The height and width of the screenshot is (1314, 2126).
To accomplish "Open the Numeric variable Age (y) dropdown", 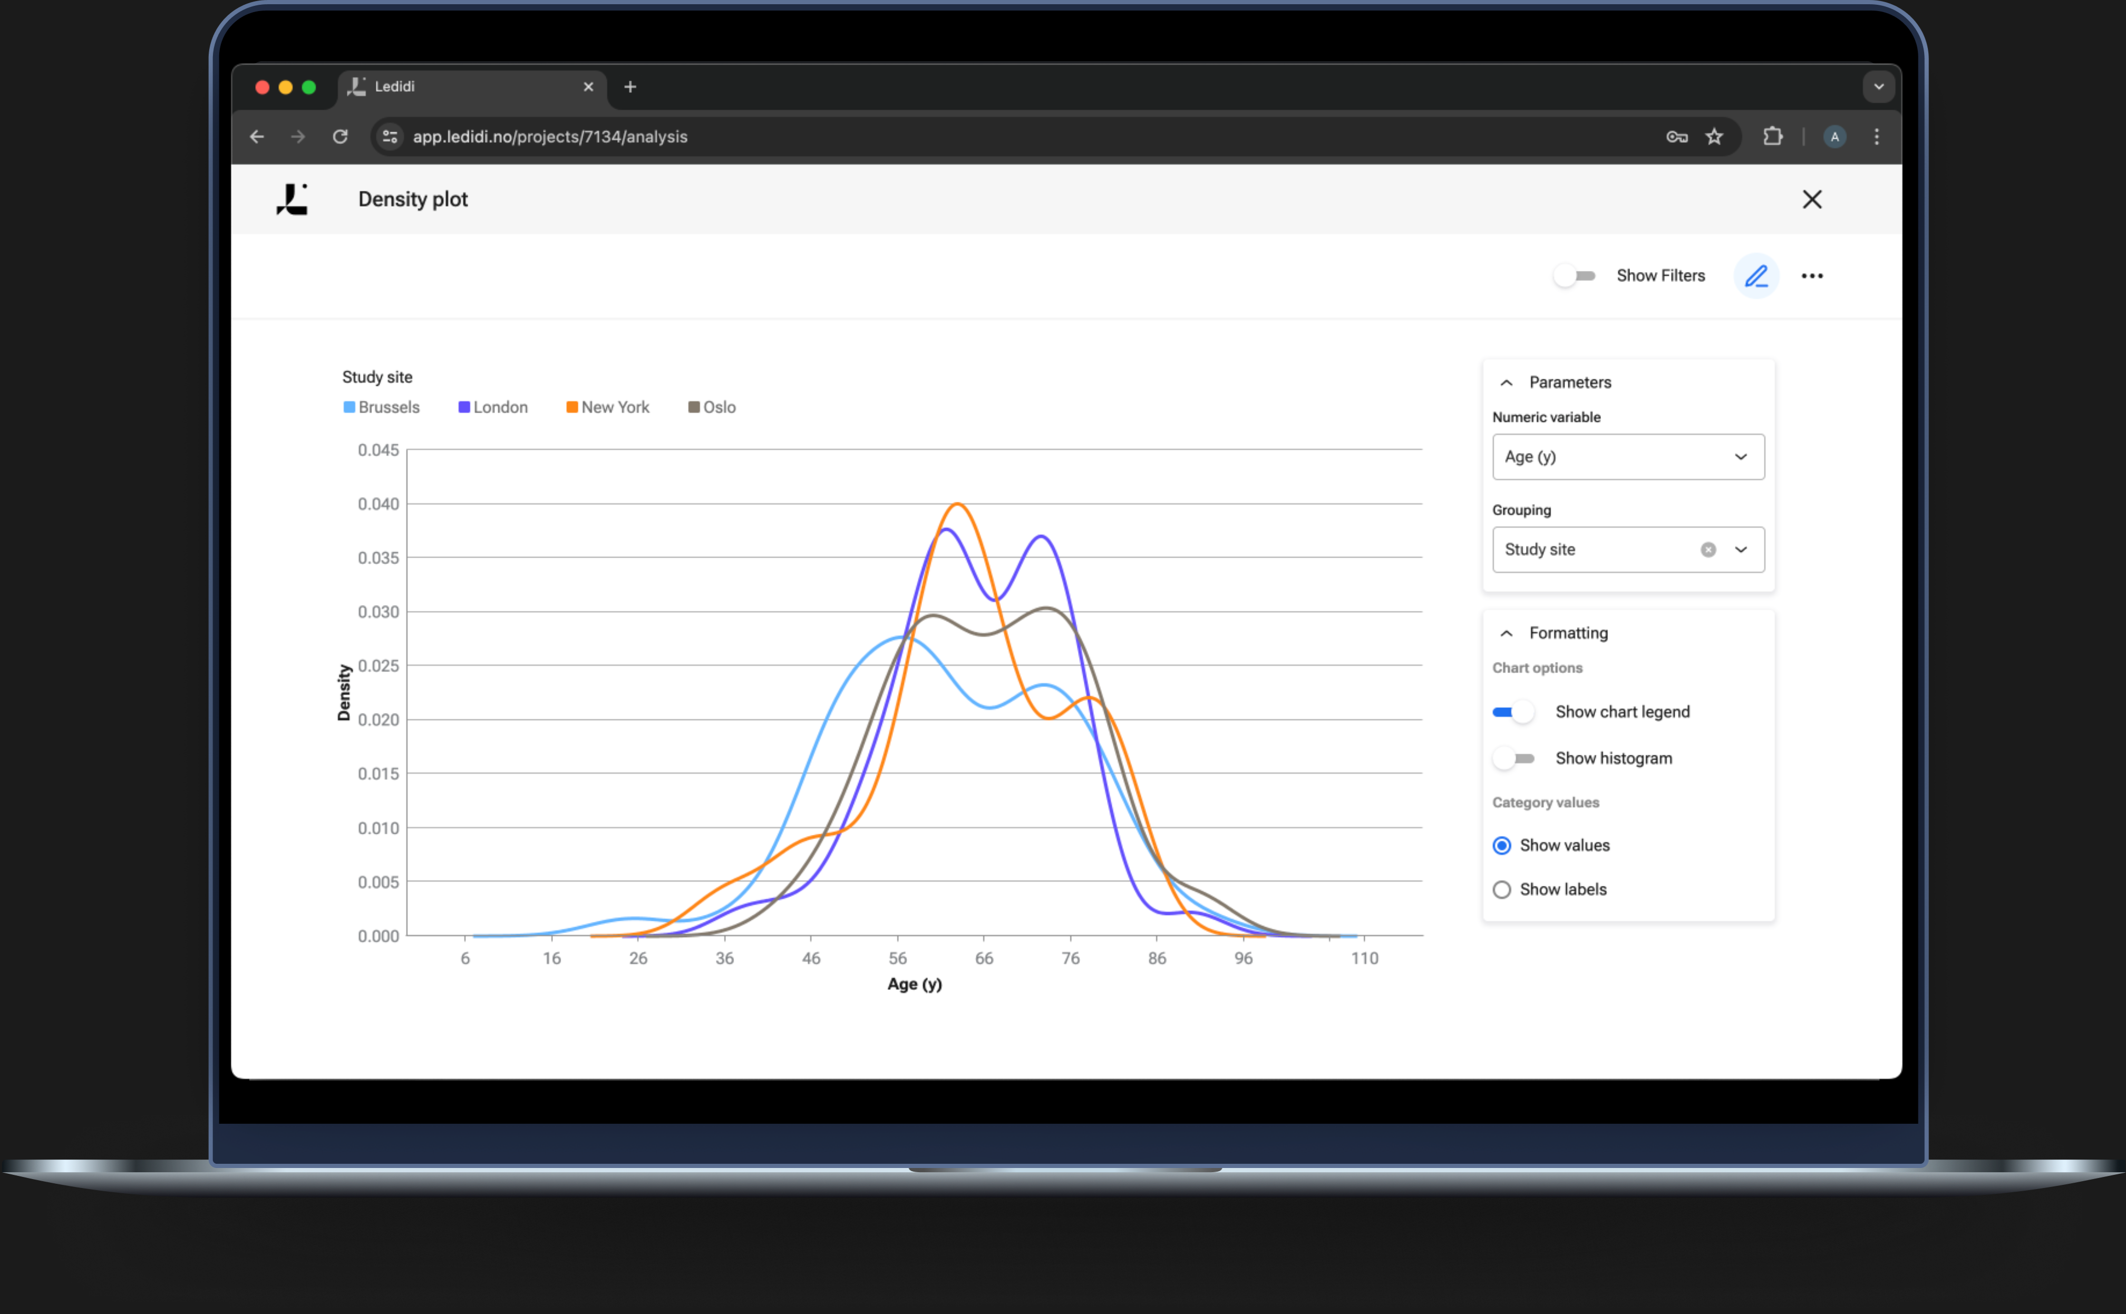I will tap(1627, 457).
